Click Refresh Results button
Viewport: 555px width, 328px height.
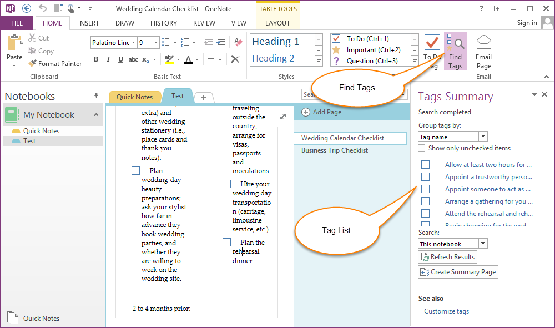[447, 257]
